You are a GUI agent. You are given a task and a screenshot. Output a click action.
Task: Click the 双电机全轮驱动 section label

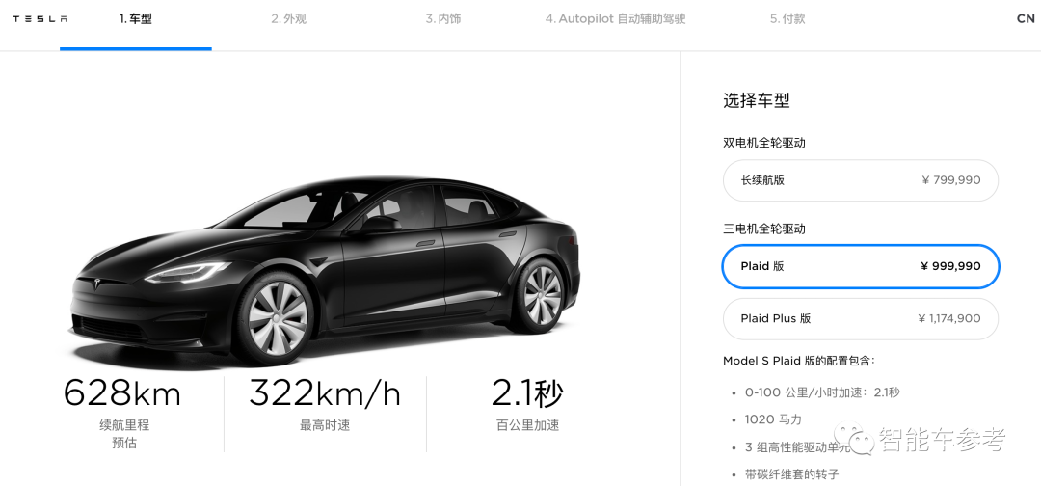(x=764, y=143)
